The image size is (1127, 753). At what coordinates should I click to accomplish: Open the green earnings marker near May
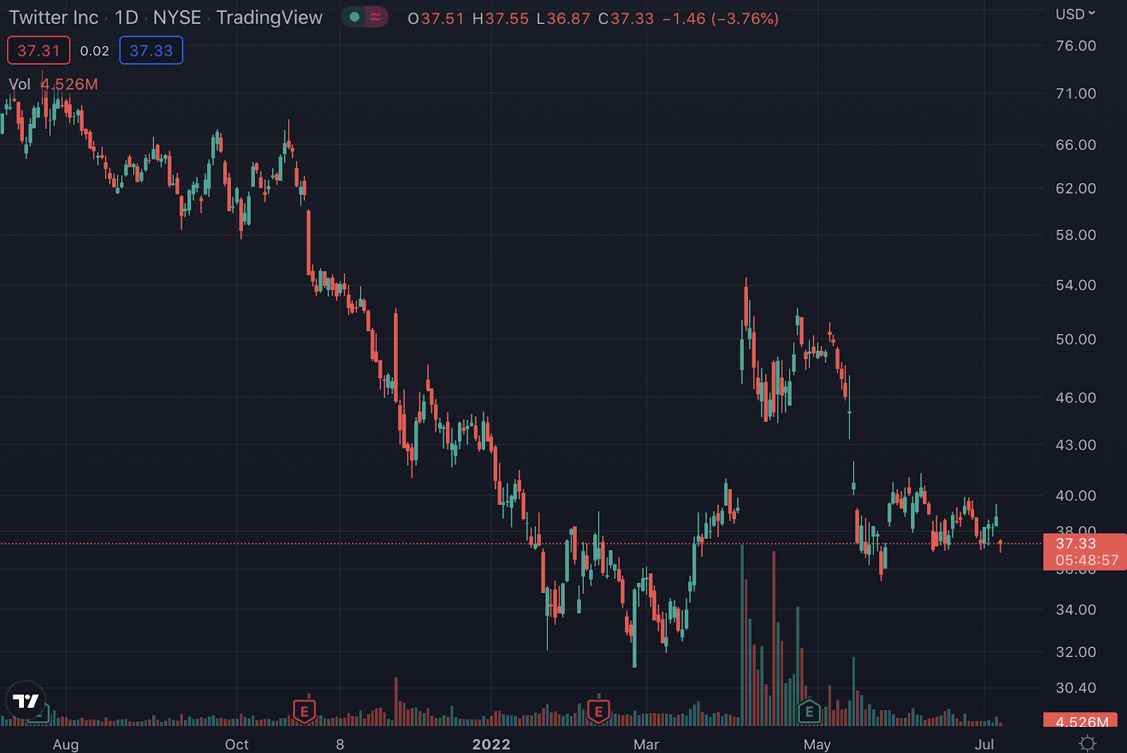(x=809, y=711)
